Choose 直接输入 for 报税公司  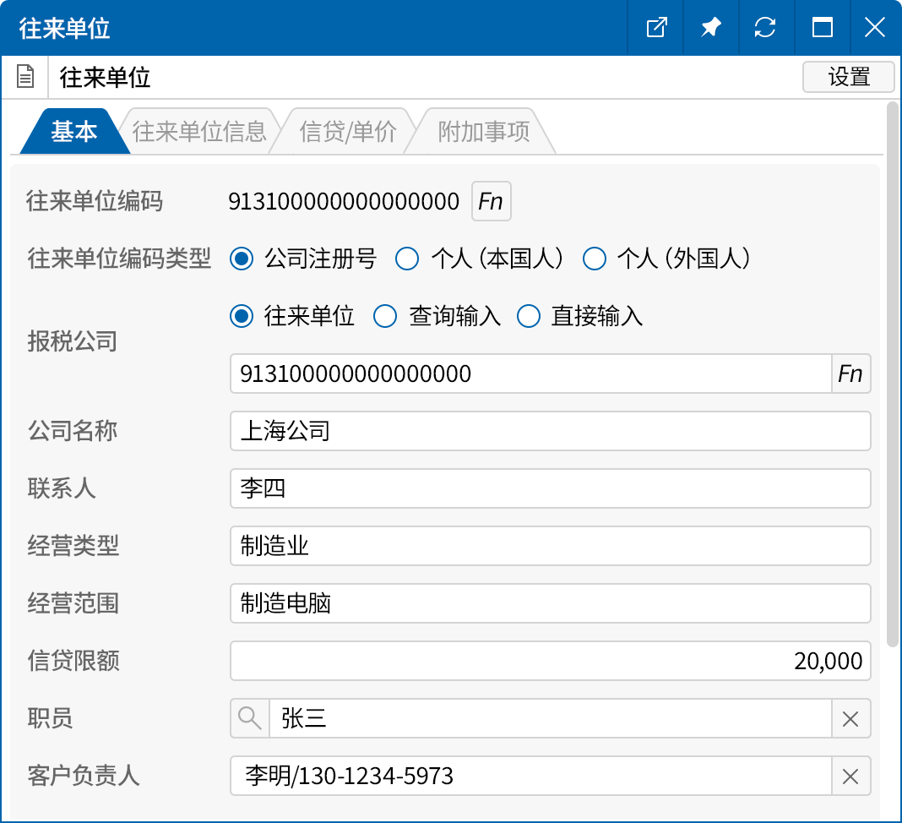[x=529, y=317]
